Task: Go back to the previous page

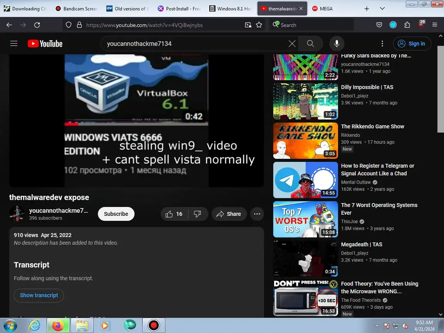Action: pos(9,25)
